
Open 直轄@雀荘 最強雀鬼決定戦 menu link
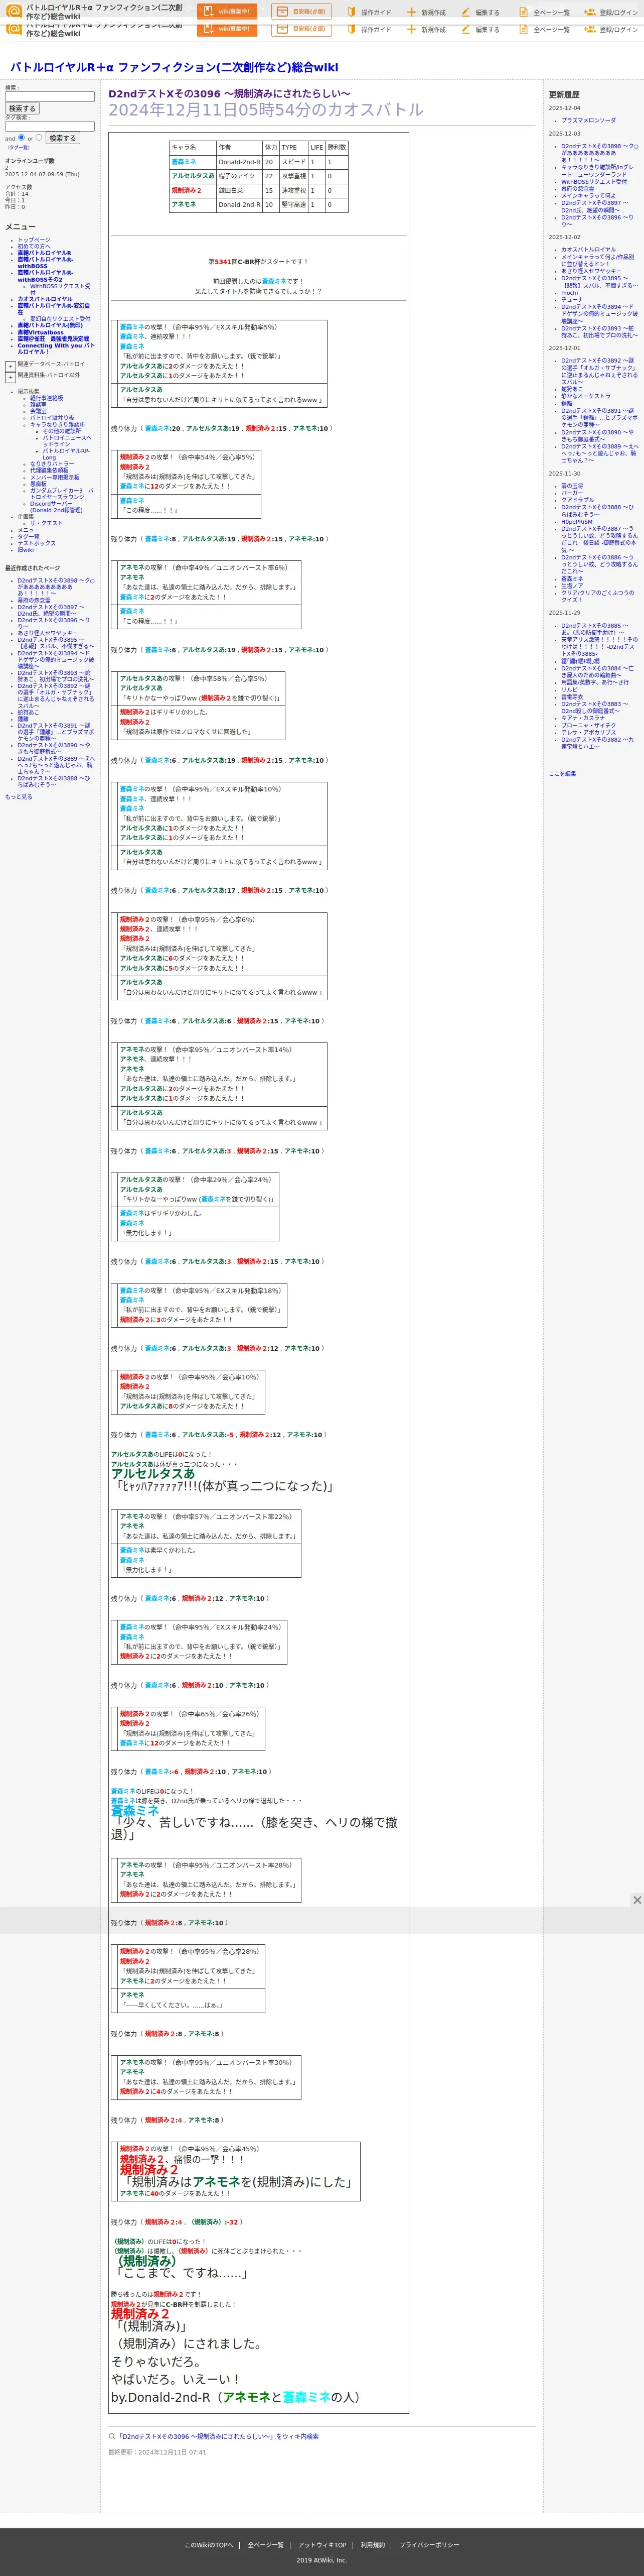coord(53,338)
